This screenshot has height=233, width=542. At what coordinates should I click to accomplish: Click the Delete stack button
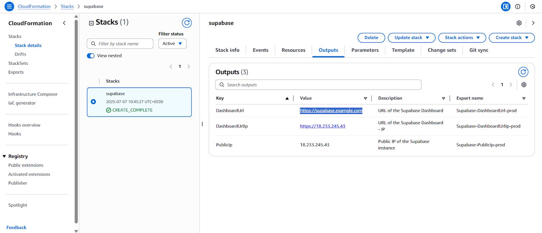coord(371,38)
